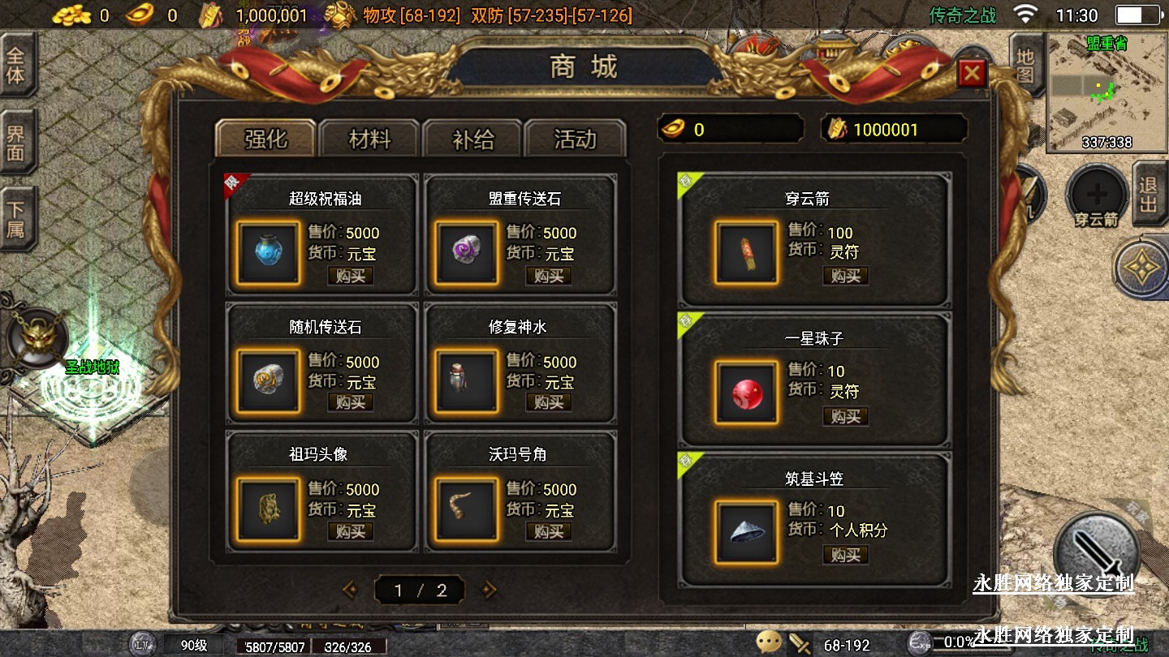The height and width of the screenshot is (657, 1169).
Task: Tap the sword attack button
Action: click(1098, 552)
